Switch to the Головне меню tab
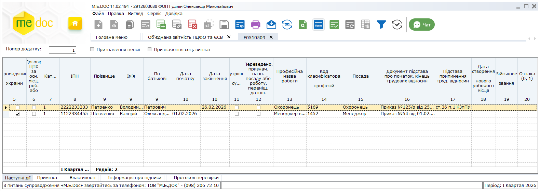The height and width of the screenshot is (191, 540). (x=112, y=37)
